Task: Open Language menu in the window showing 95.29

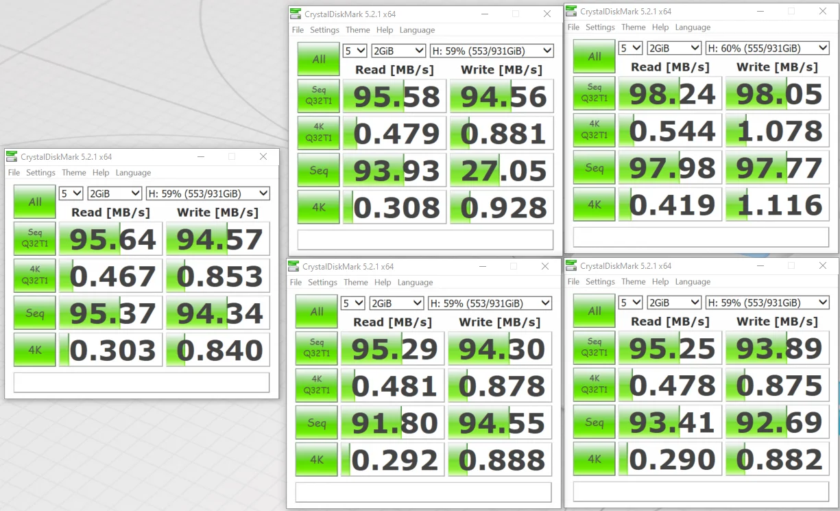Action: pyautogui.click(x=415, y=283)
